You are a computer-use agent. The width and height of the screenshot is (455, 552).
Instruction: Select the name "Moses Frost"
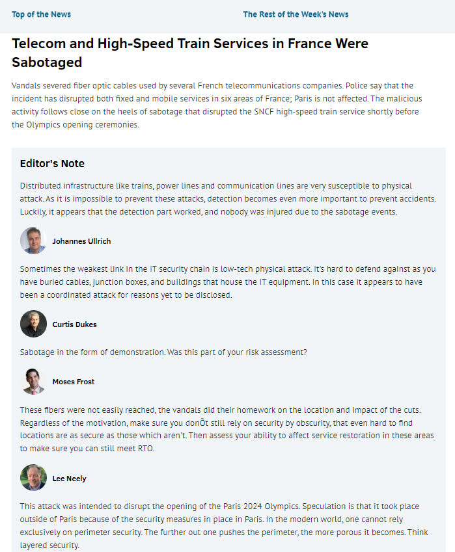[x=73, y=382]
